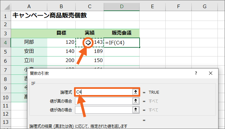The height and width of the screenshot is (129, 225).
Task: Select row 9 header
Action: pos(6,89)
